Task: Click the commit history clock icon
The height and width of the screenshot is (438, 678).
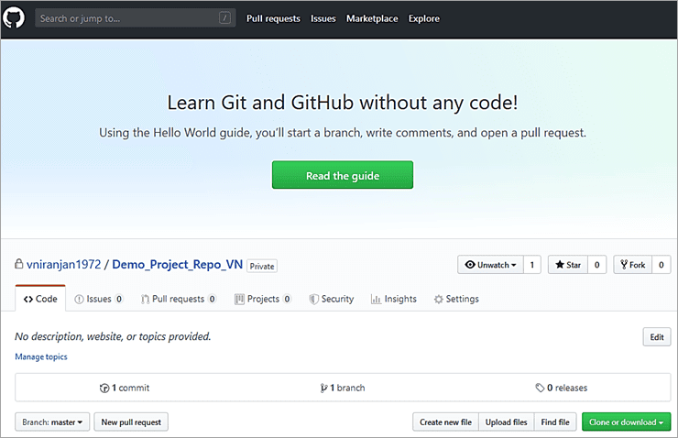Action: [x=104, y=389]
